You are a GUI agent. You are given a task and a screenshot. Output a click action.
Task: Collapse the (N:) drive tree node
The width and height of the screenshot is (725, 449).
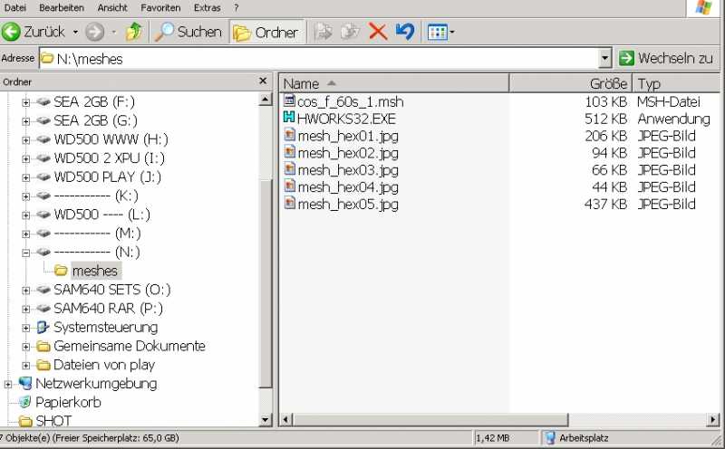coord(26,253)
